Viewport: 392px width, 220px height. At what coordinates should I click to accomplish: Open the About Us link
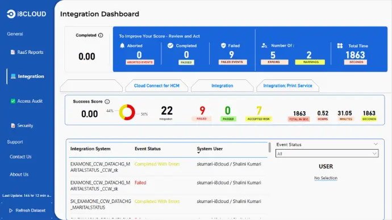coord(19,174)
